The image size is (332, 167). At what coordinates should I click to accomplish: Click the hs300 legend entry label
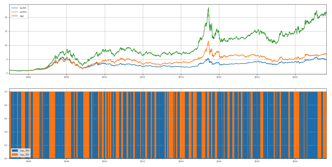(23, 8)
